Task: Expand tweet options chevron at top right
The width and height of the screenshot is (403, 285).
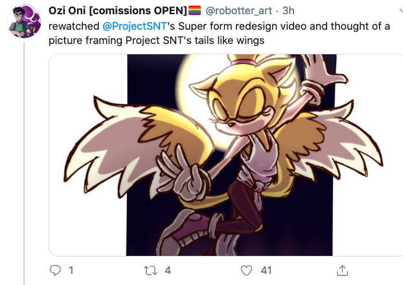Action: 401,11
